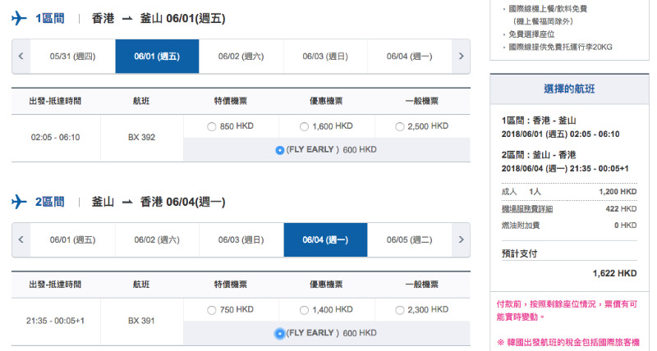
Task: Select FLY EARLY 600 HKD on BX 391
Action: [279, 334]
